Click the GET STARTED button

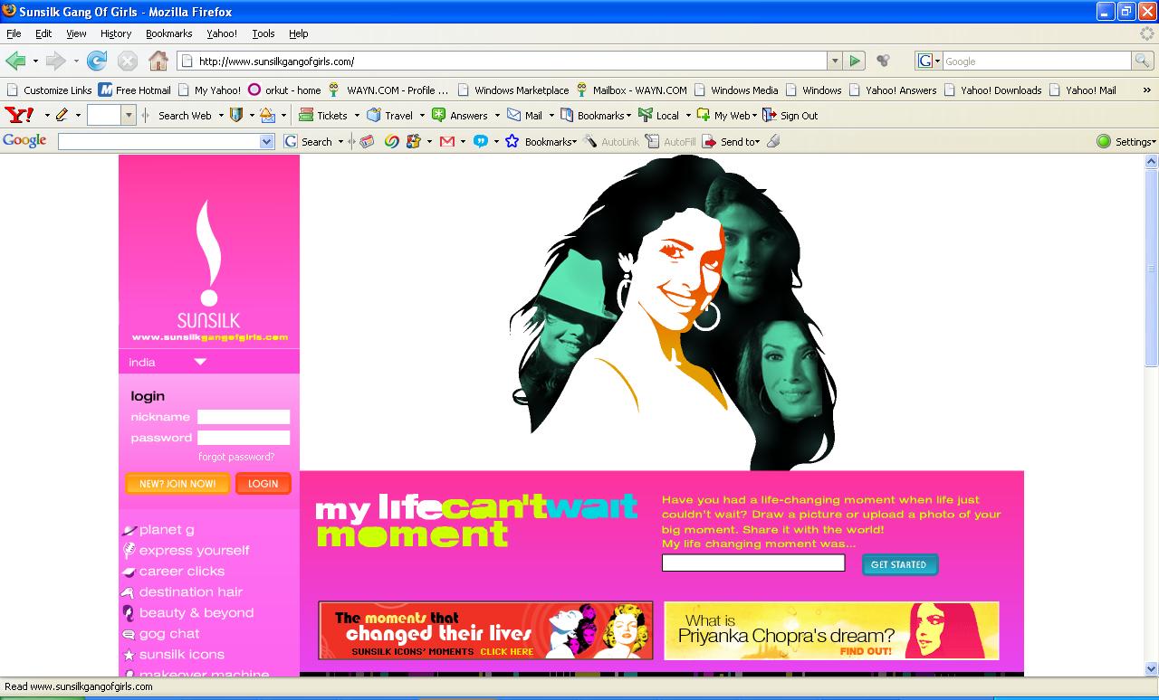pos(898,564)
